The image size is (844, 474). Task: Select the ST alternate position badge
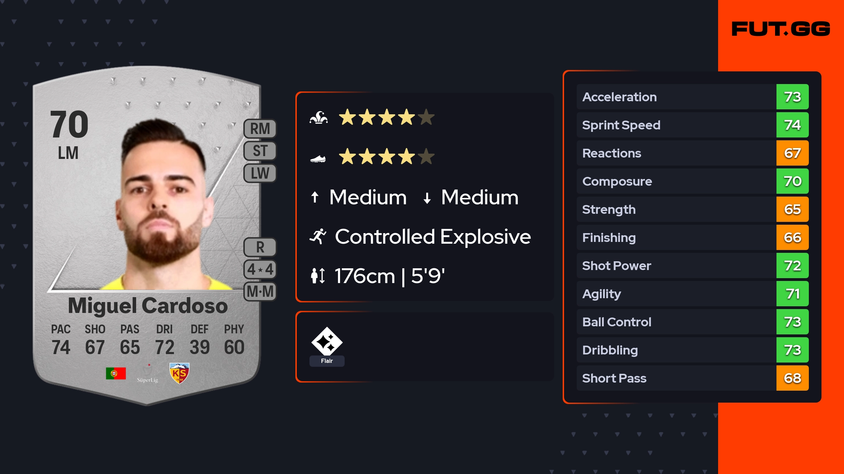coord(260,151)
